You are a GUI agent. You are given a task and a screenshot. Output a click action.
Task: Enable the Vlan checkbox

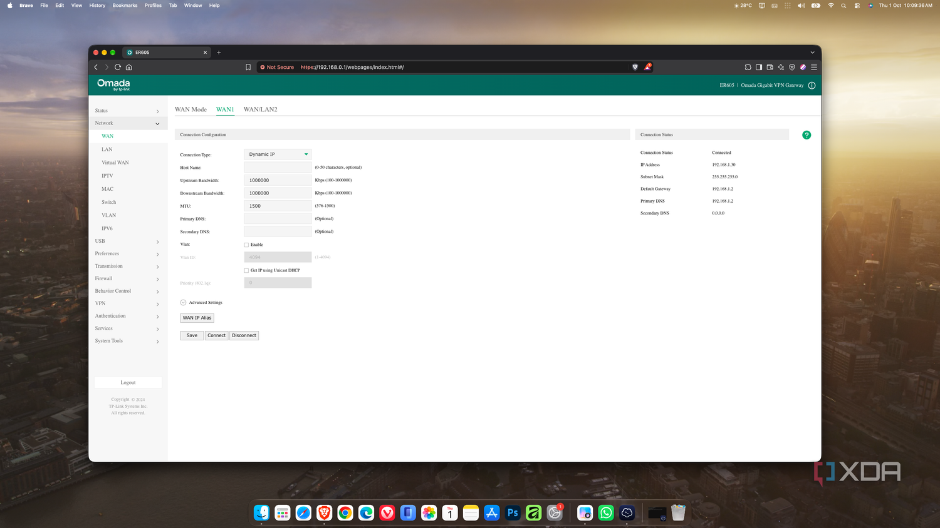pos(246,245)
